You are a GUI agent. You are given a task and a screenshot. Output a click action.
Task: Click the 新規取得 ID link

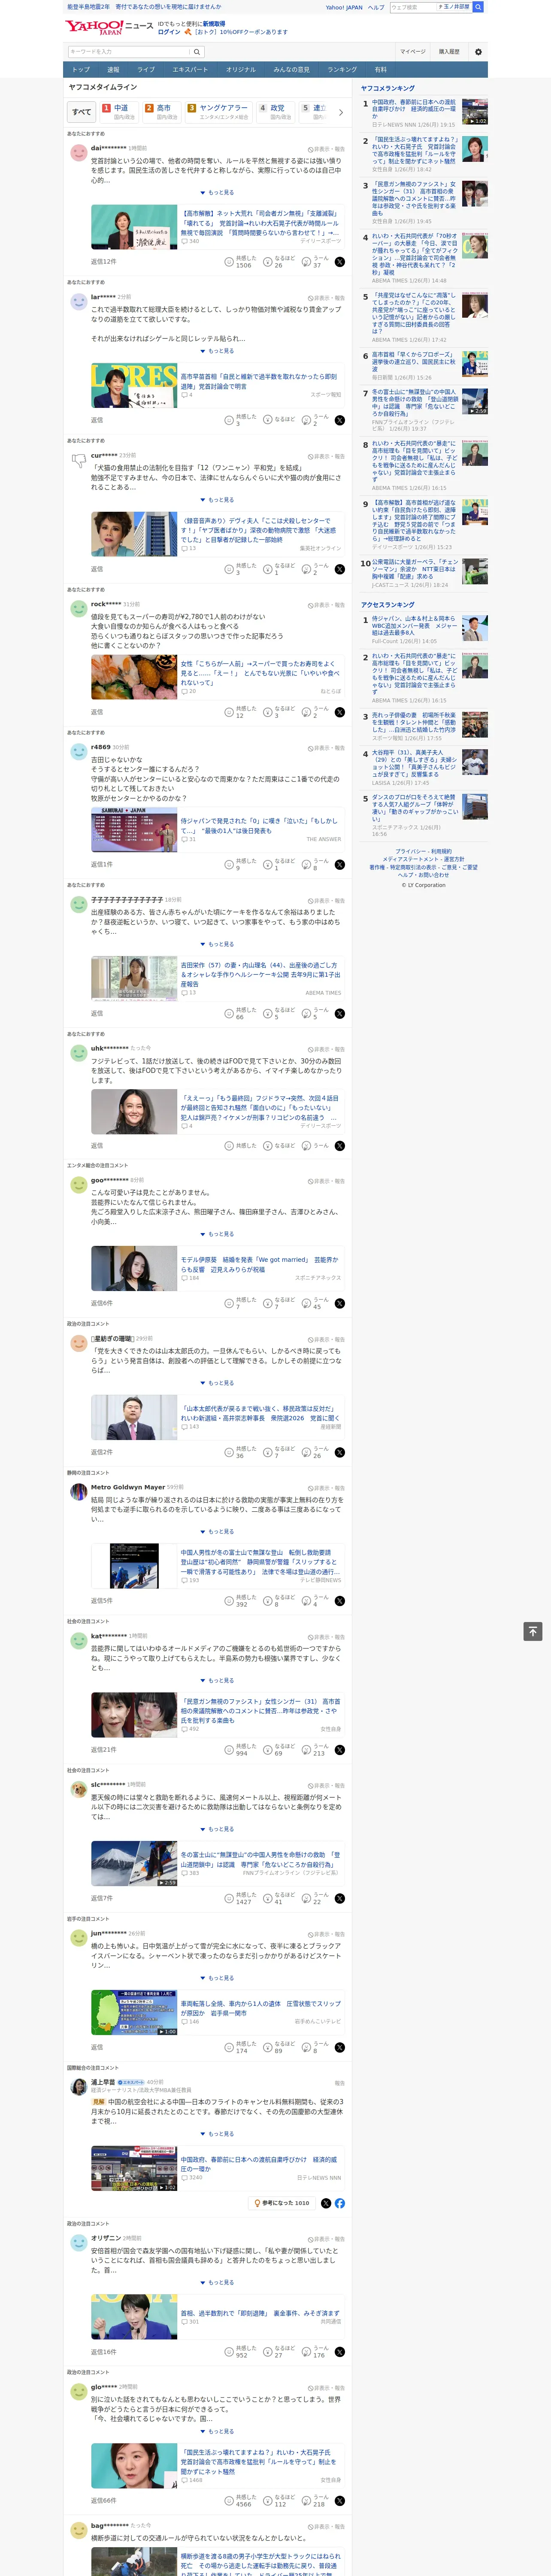[214, 24]
